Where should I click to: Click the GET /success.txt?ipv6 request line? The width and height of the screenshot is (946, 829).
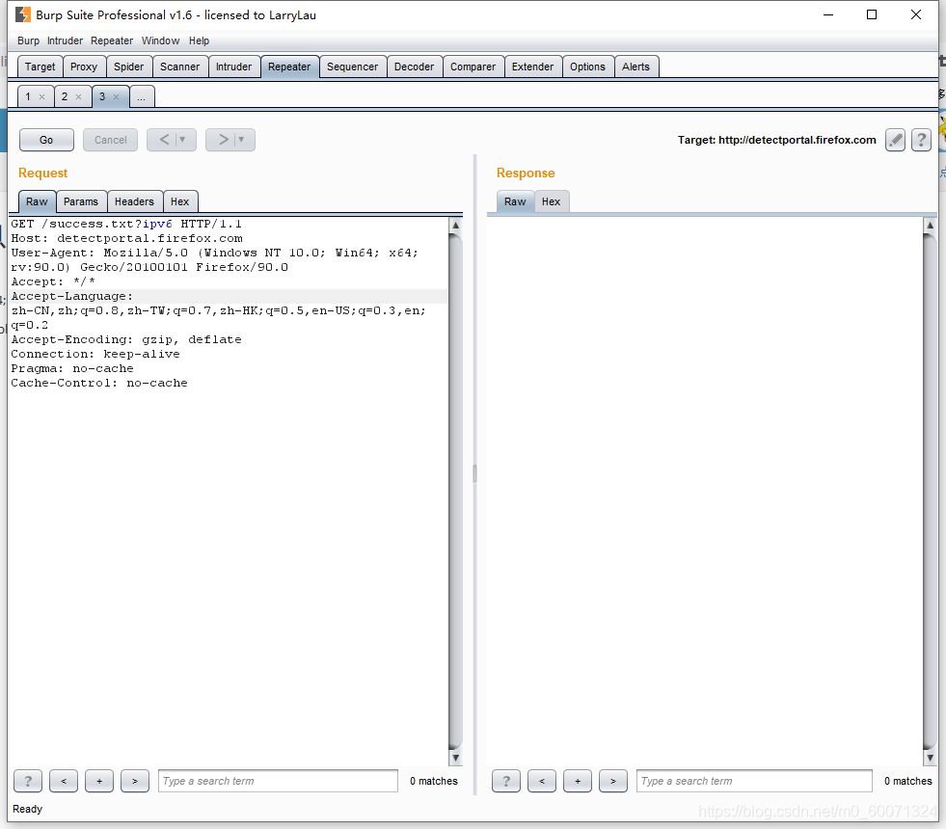126,225
